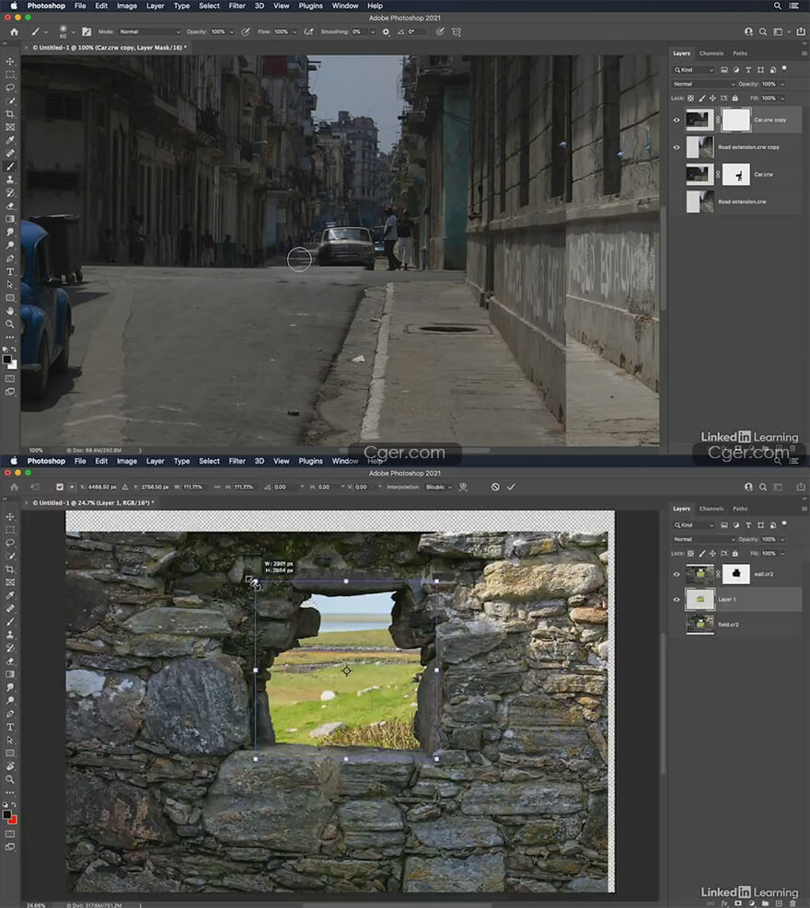
Task: Select the Hand tool in the street photo window
Action: point(10,311)
